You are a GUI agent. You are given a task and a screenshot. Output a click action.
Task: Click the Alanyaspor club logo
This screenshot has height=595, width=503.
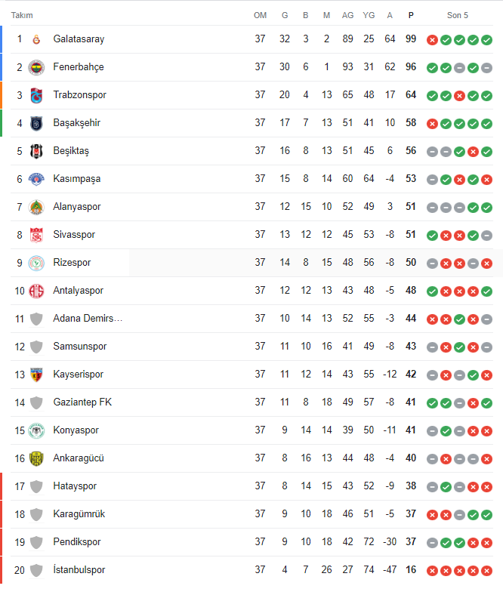36,207
